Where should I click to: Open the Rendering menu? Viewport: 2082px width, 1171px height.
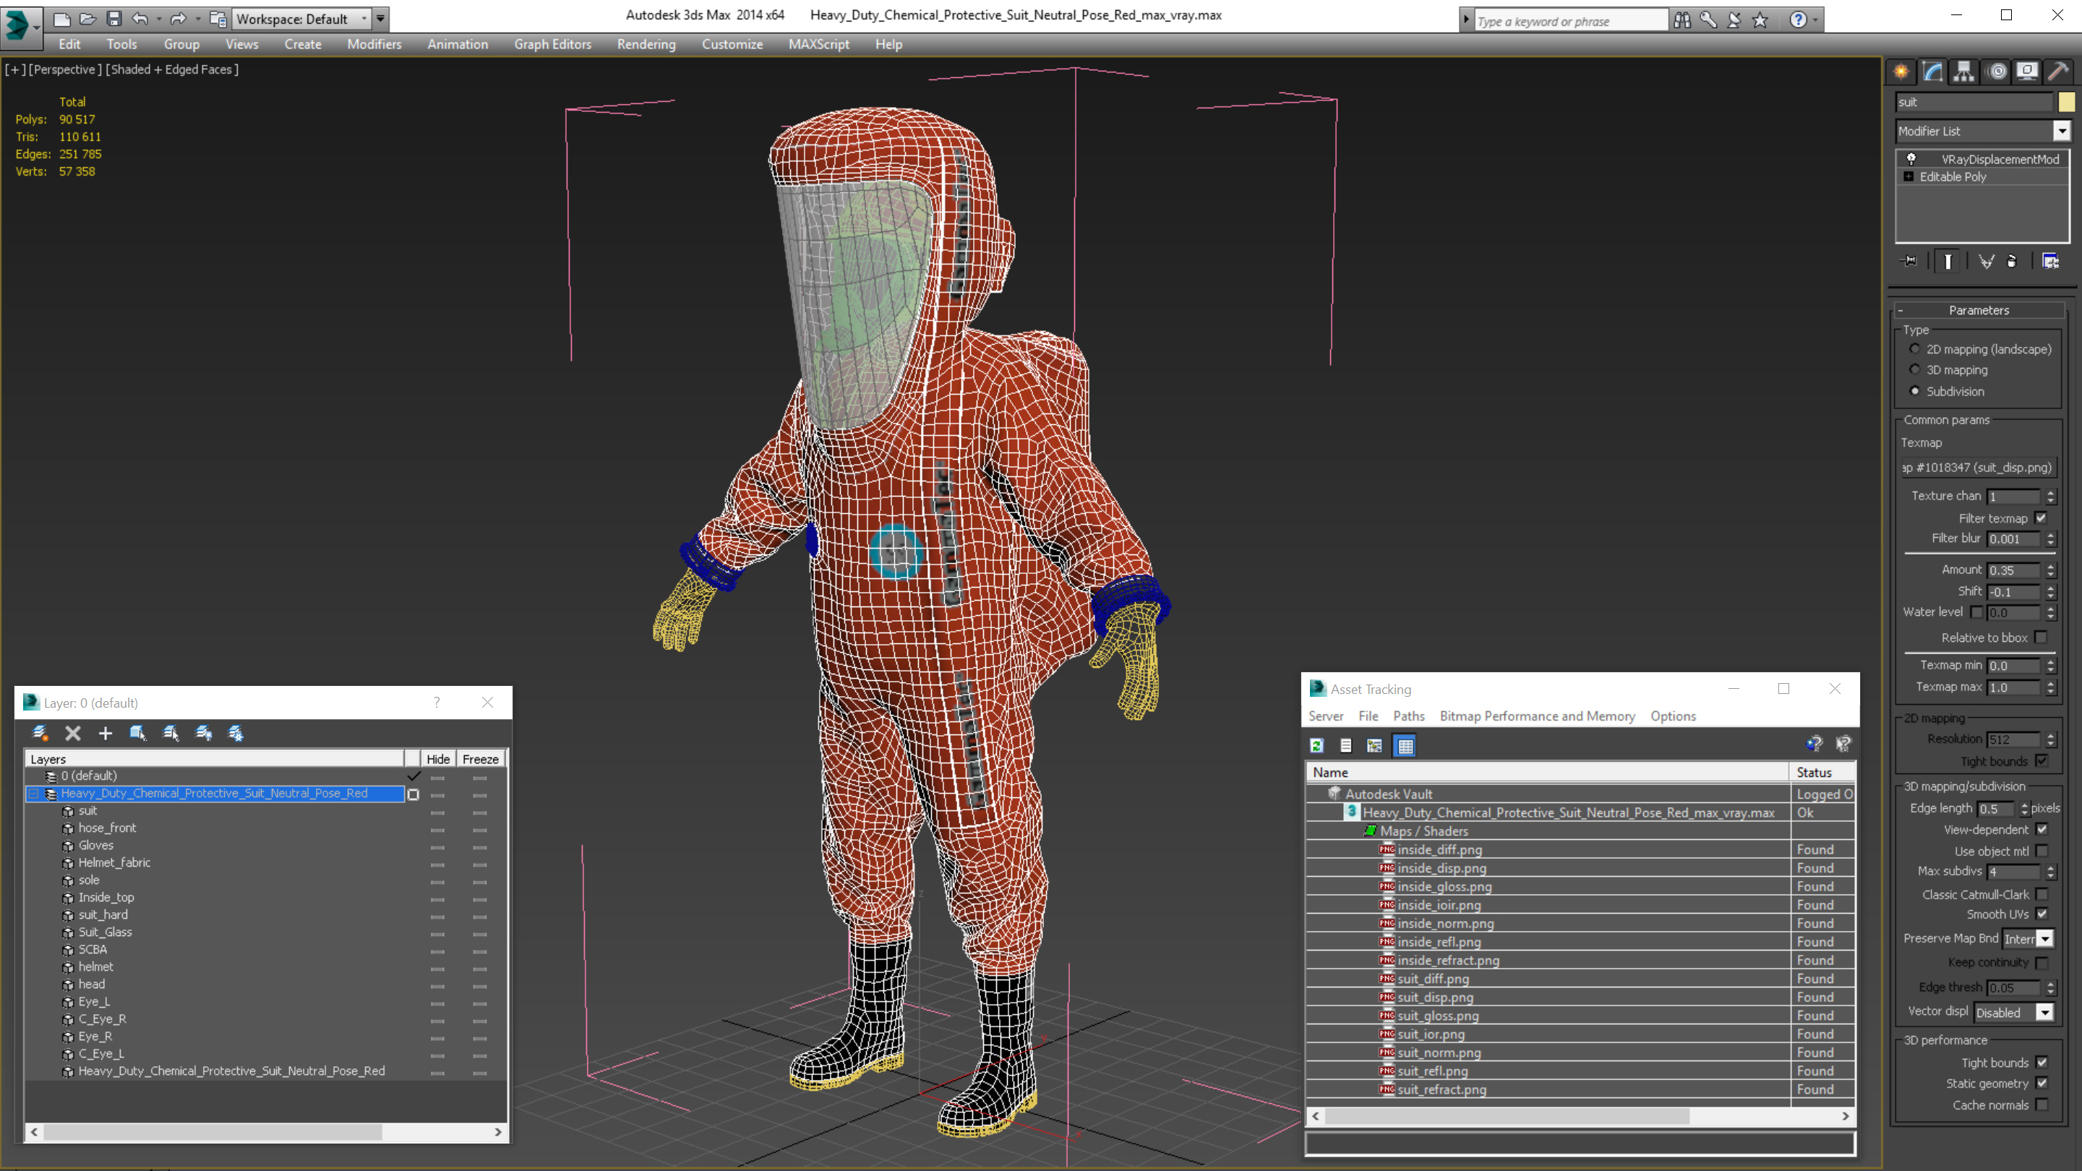[x=646, y=44]
